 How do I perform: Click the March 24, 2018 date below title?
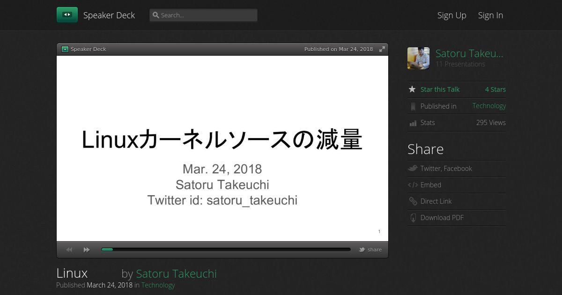[x=110, y=285]
